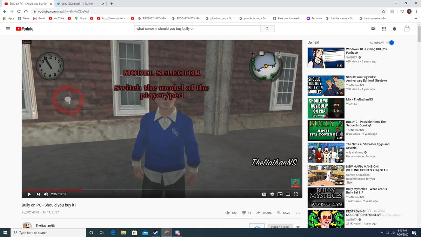Open Microsoft Edge from the taskbar
This screenshot has height=237, width=421.
pyautogui.click(x=113, y=232)
